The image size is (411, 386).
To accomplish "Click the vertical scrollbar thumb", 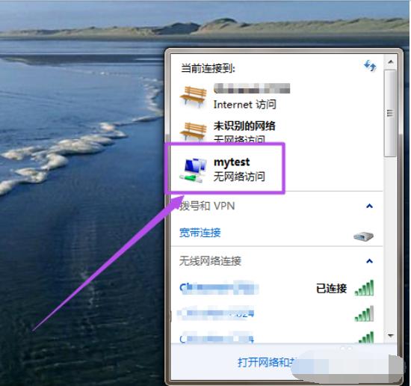I will pos(390,114).
